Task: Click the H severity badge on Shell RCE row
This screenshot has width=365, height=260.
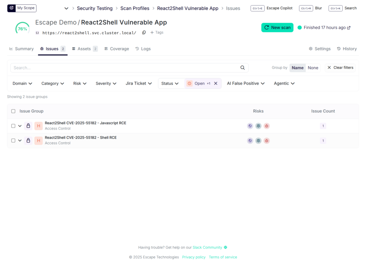Action: pos(38,141)
